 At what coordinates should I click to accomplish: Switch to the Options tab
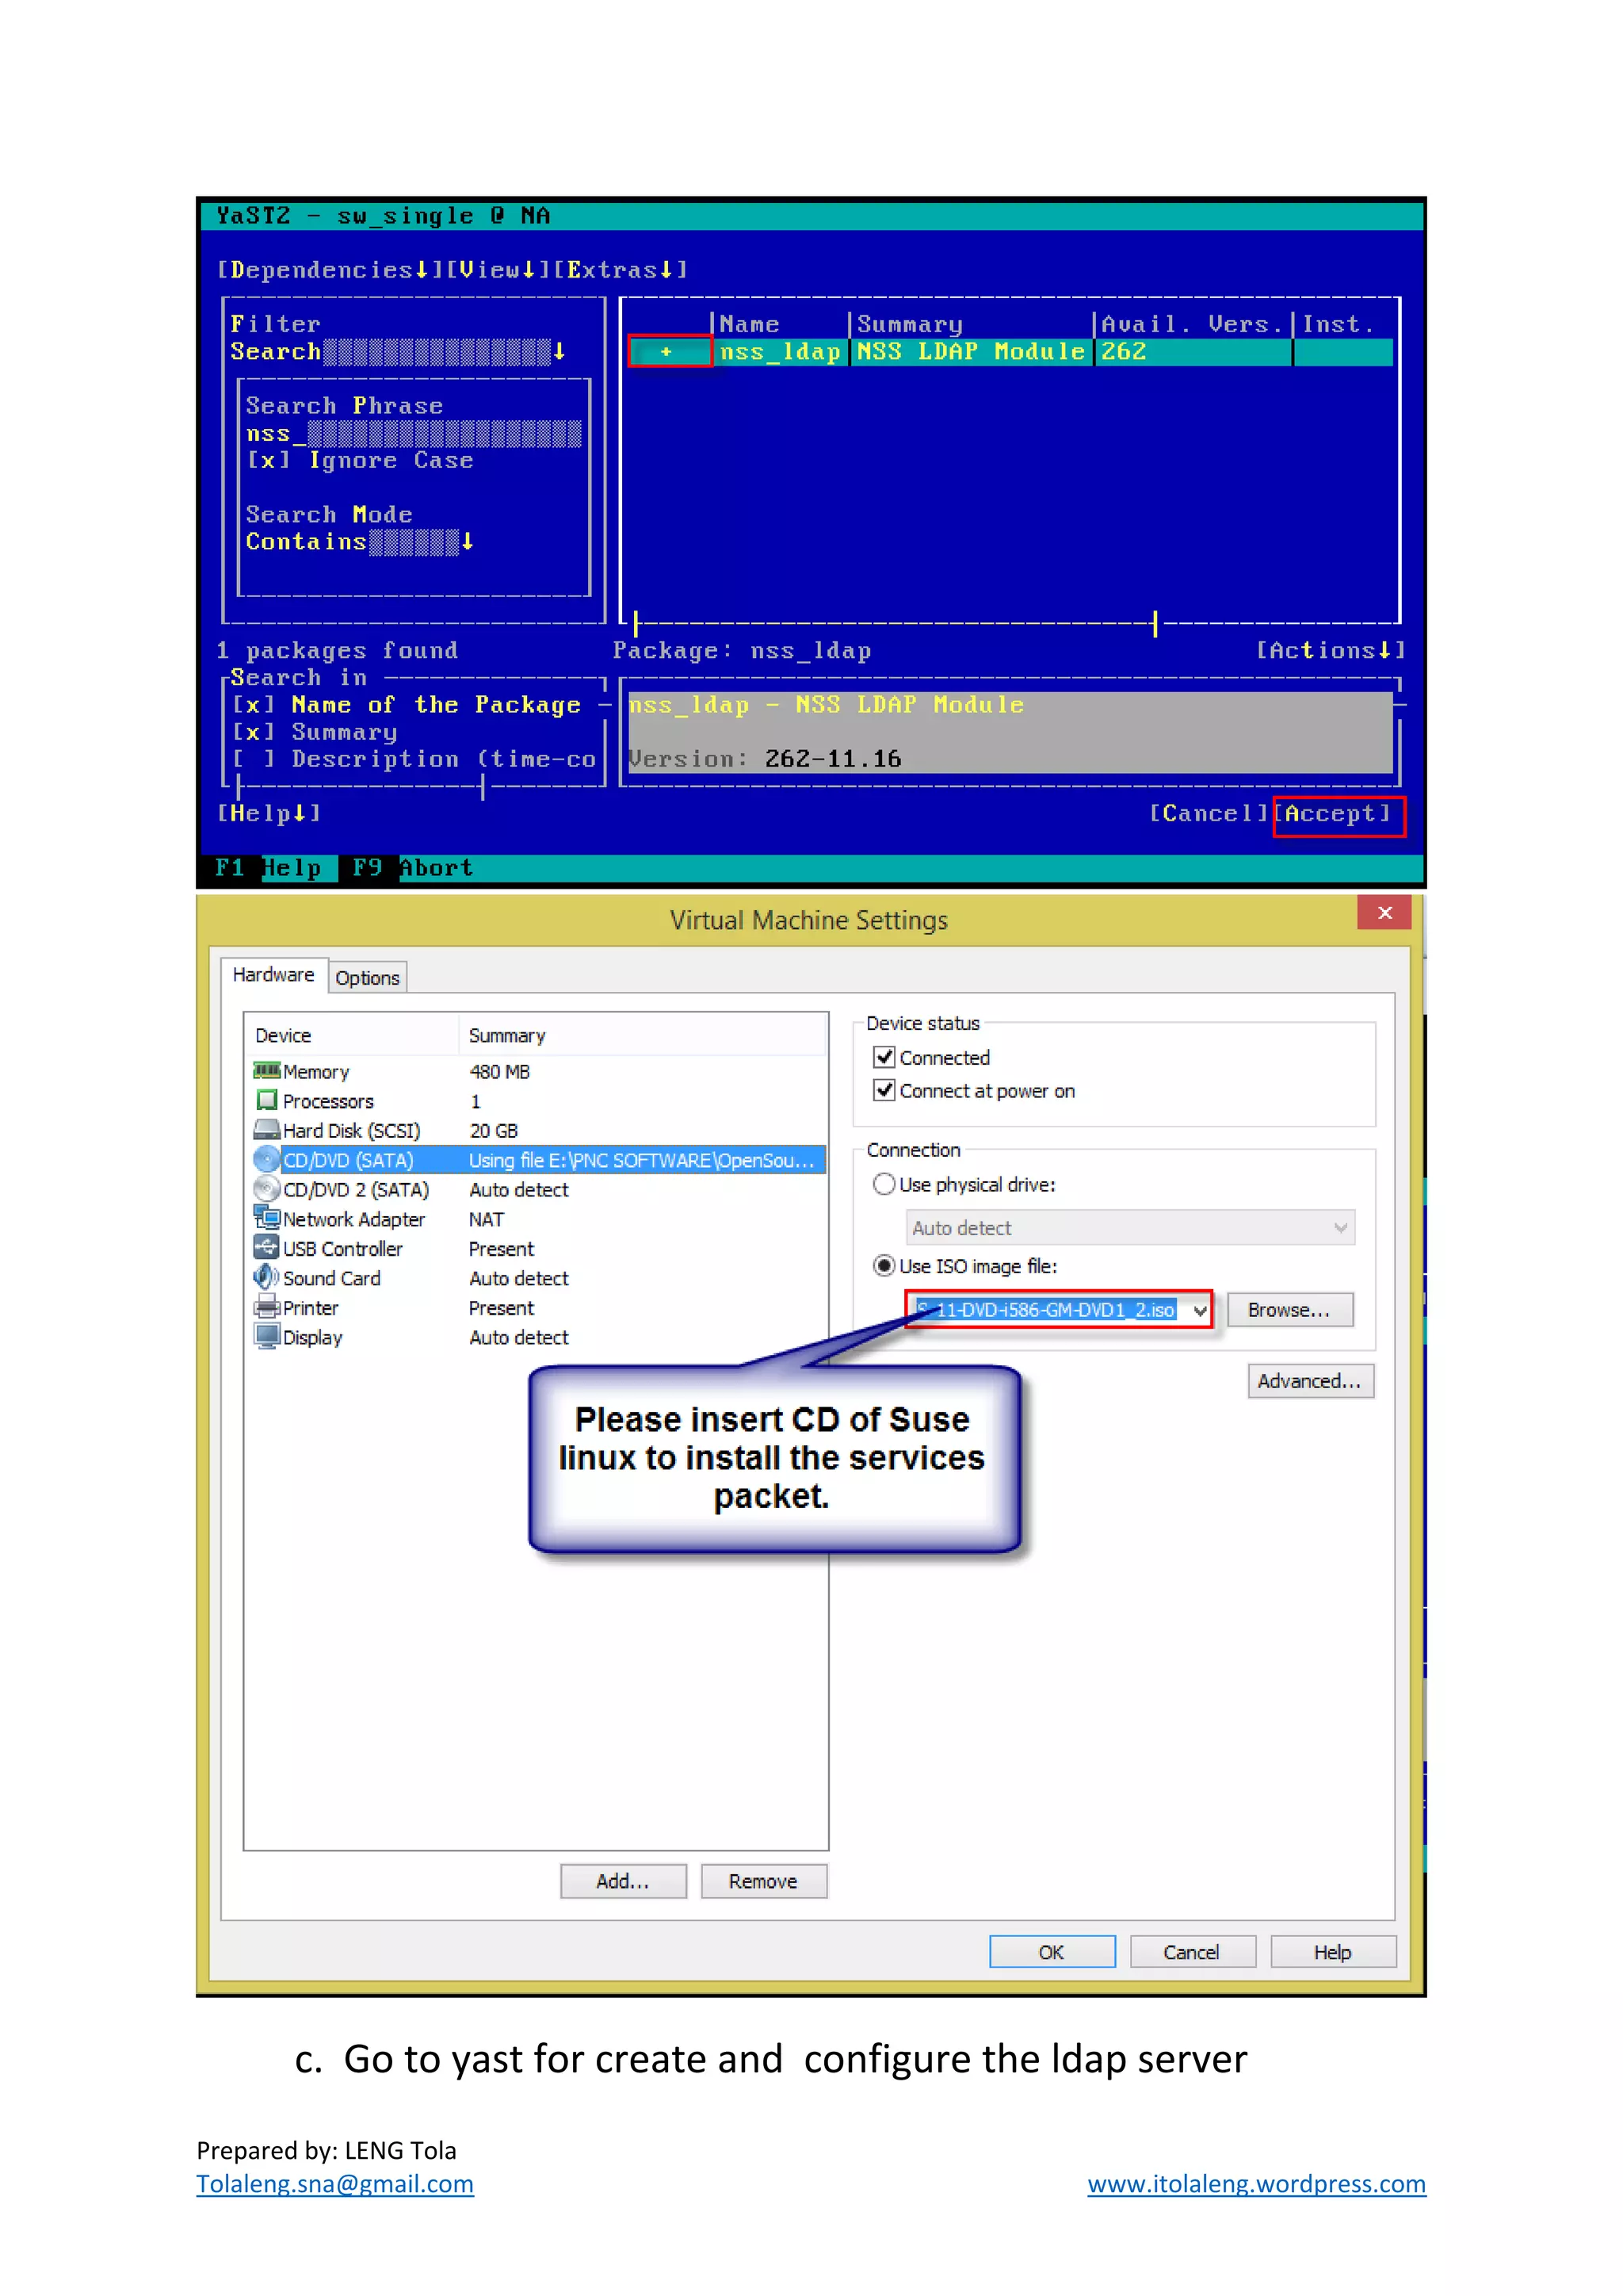pos(367,977)
